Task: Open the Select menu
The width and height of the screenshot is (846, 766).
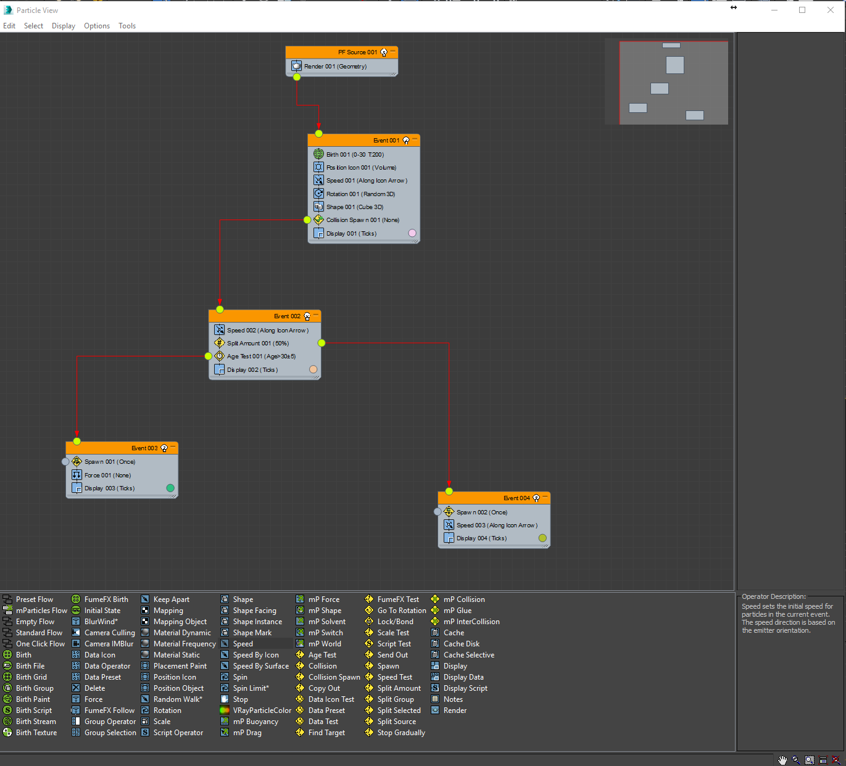Action: 33,26
